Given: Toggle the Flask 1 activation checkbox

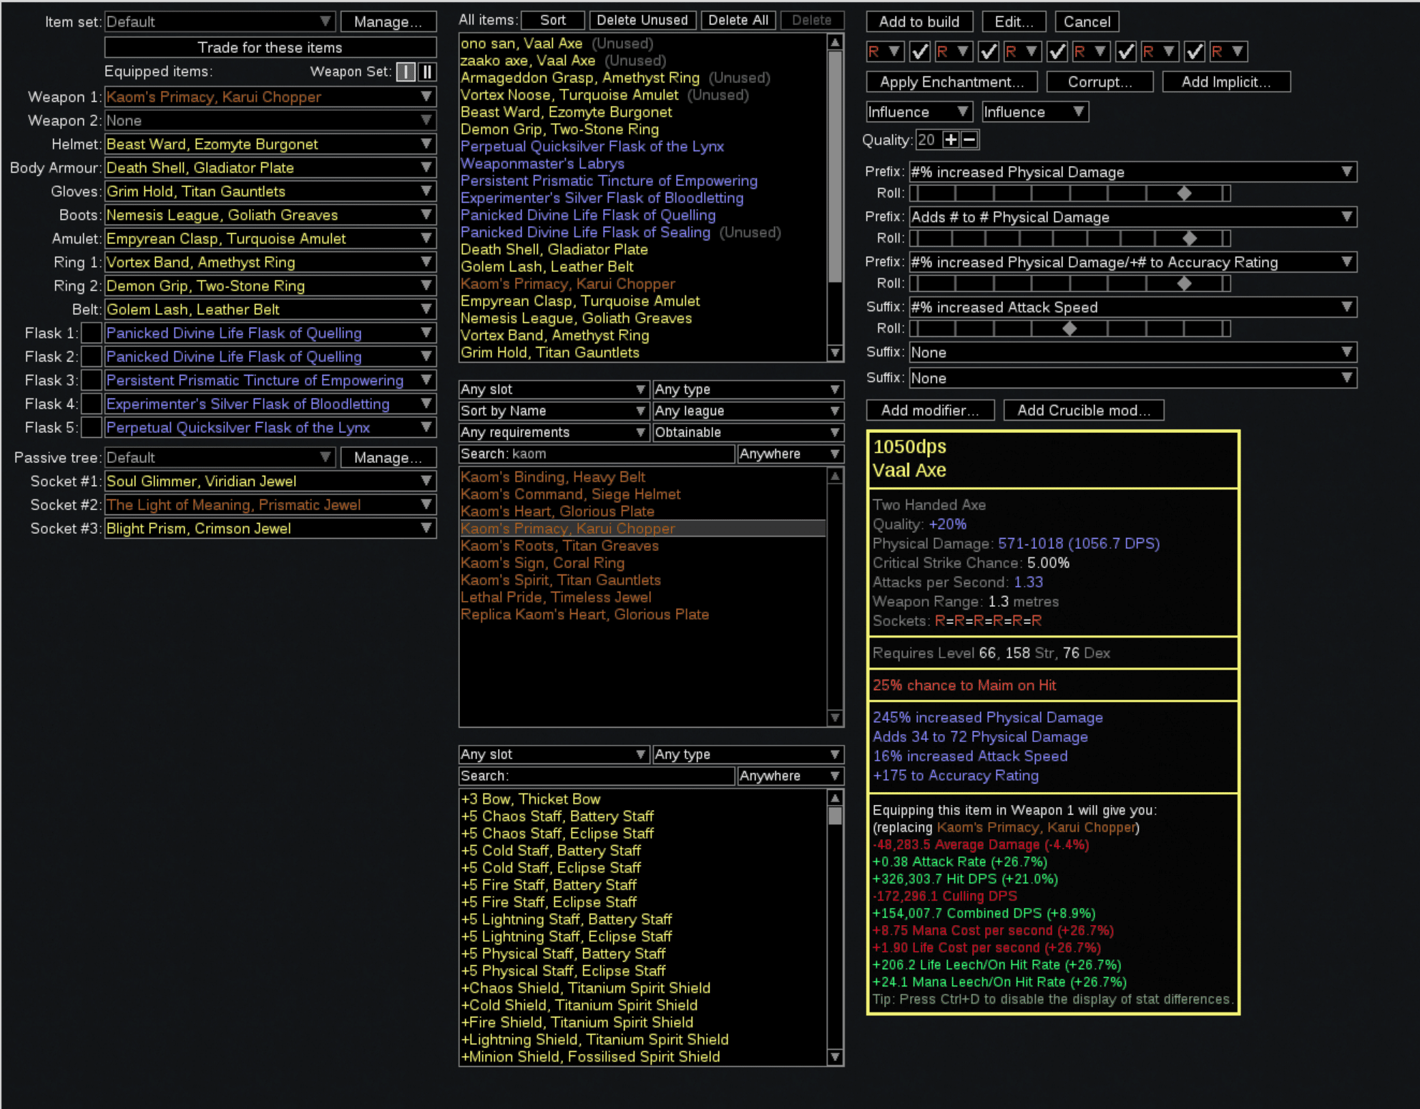Looking at the screenshot, I should 92,333.
